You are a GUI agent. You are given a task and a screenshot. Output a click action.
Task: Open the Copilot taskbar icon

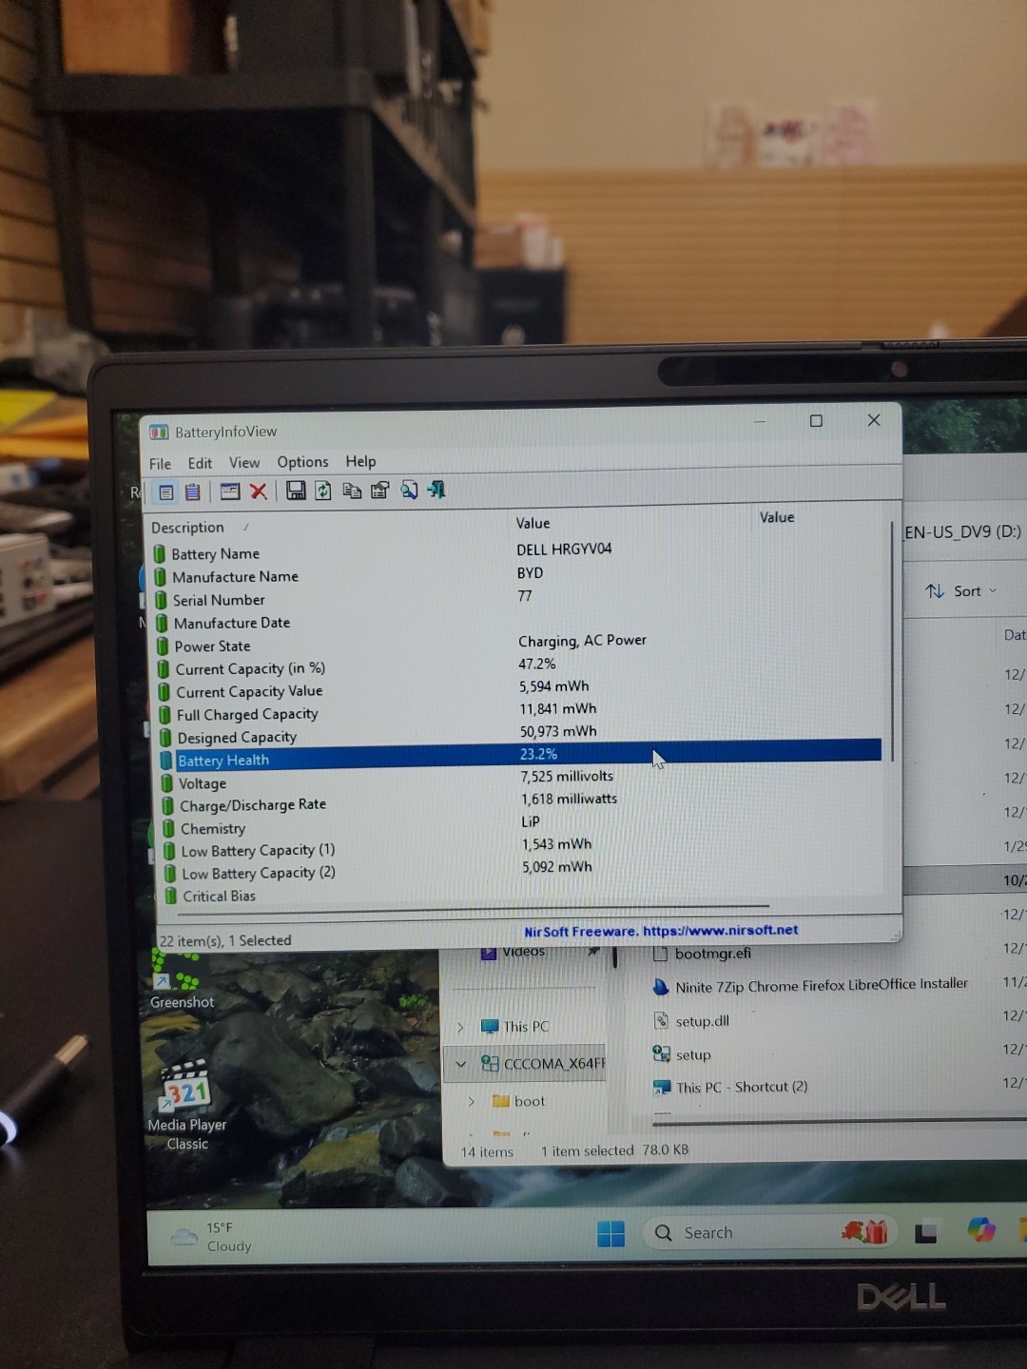[980, 1230]
